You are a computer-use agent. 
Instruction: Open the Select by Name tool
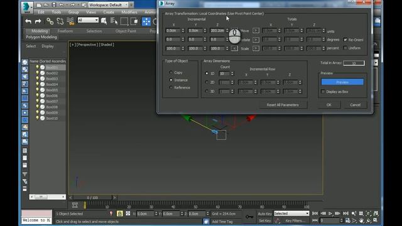click(114, 21)
